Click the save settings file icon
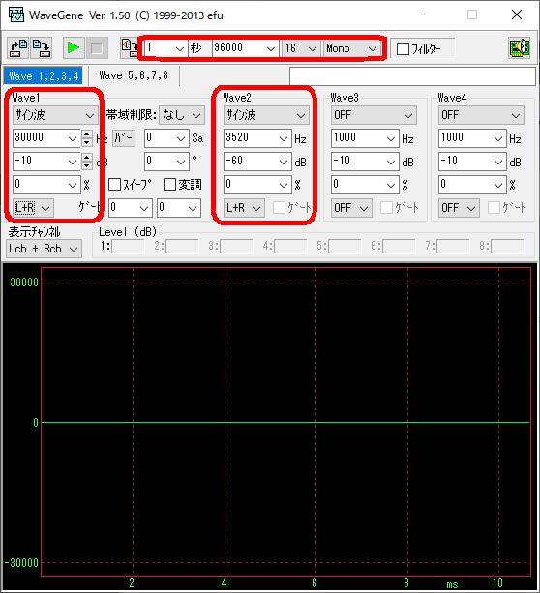The width and height of the screenshot is (540, 593). coord(41,48)
